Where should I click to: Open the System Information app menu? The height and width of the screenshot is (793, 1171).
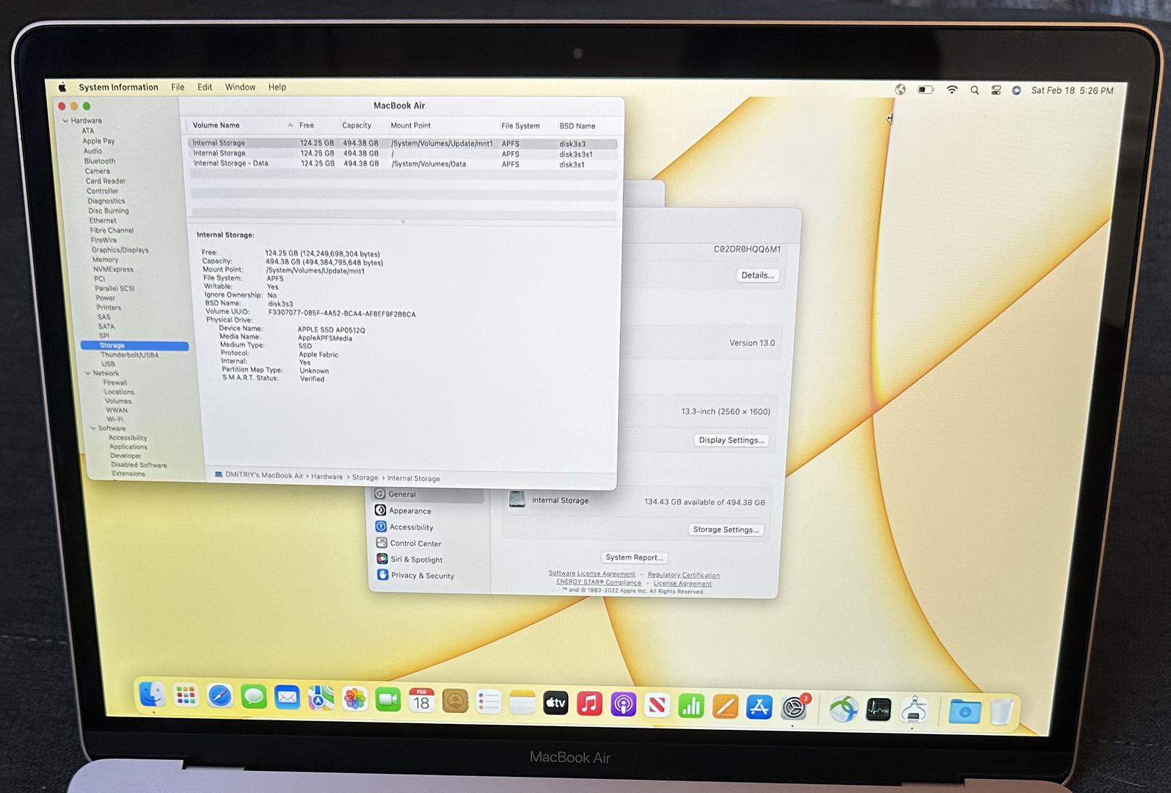click(x=118, y=87)
